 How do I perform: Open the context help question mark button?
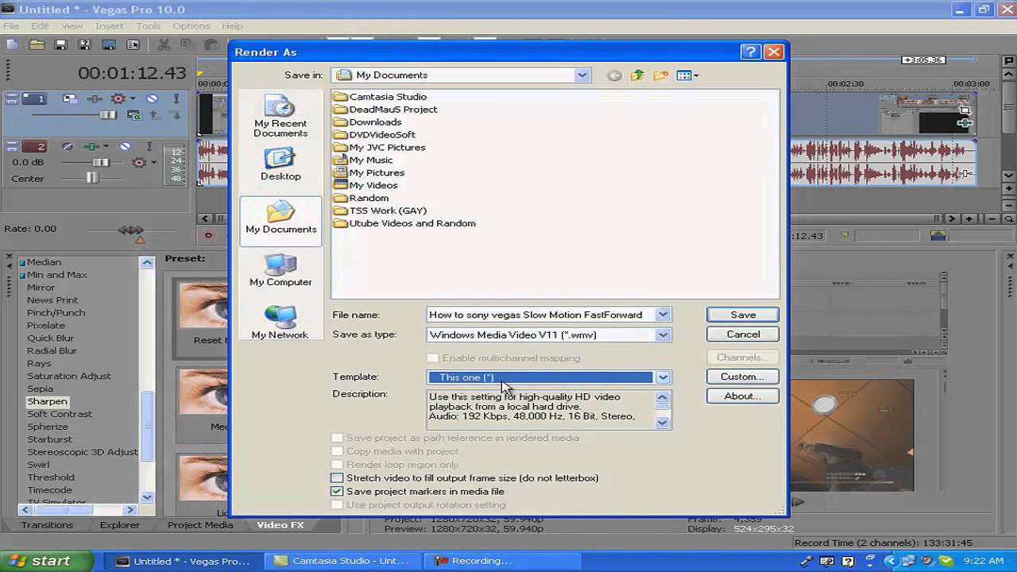click(x=750, y=52)
